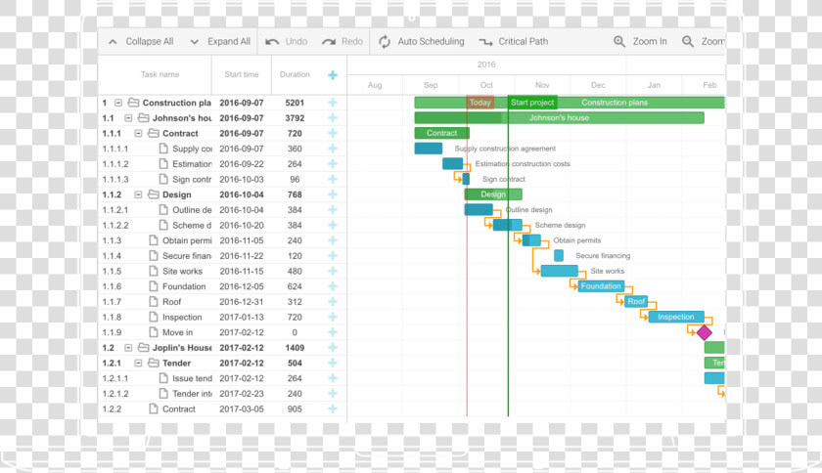The width and height of the screenshot is (822, 473).
Task: Add subtask under Joplin's House row
Action: (x=333, y=348)
